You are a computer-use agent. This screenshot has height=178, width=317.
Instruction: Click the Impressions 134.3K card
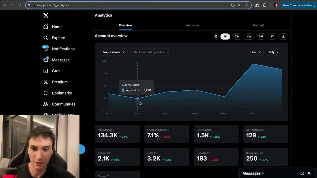(117, 134)
